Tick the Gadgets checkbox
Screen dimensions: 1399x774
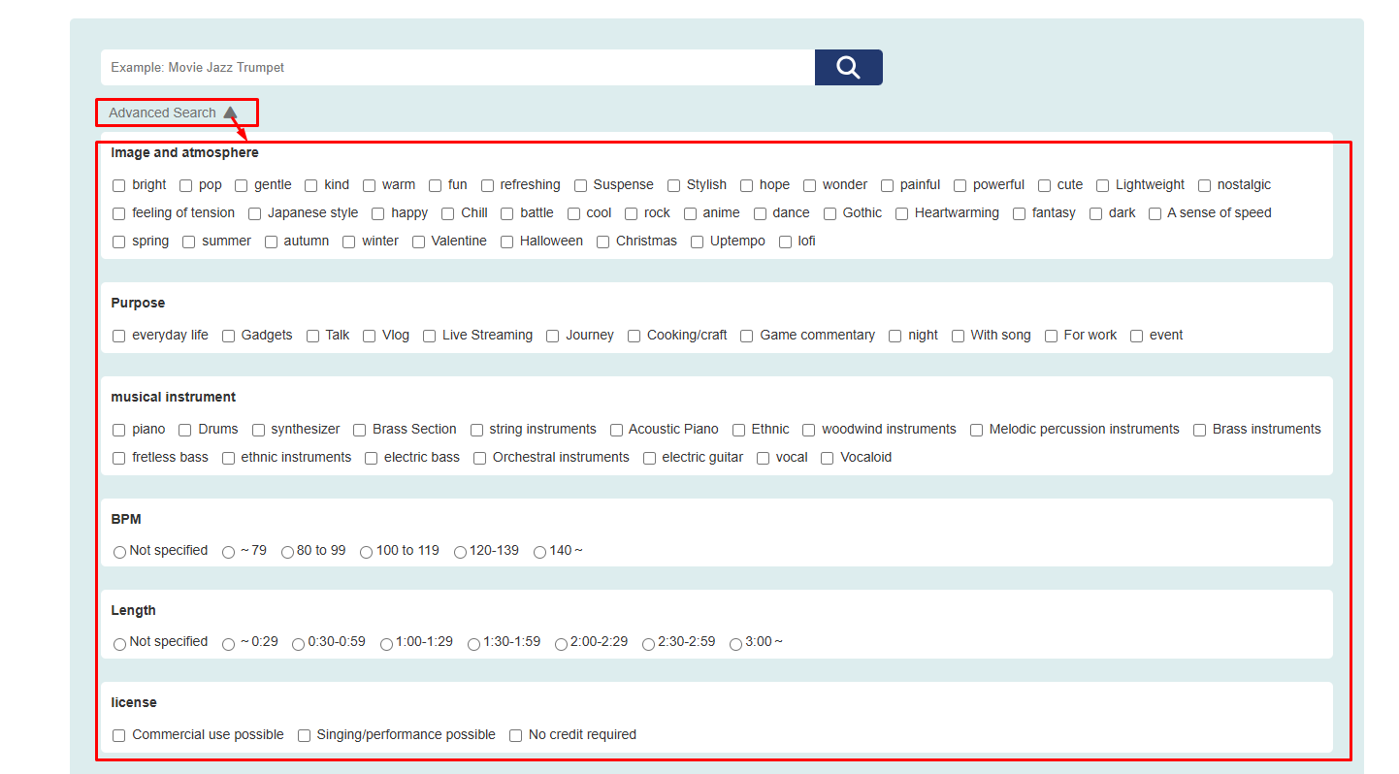pyautogui.click(x=229, y=336)
